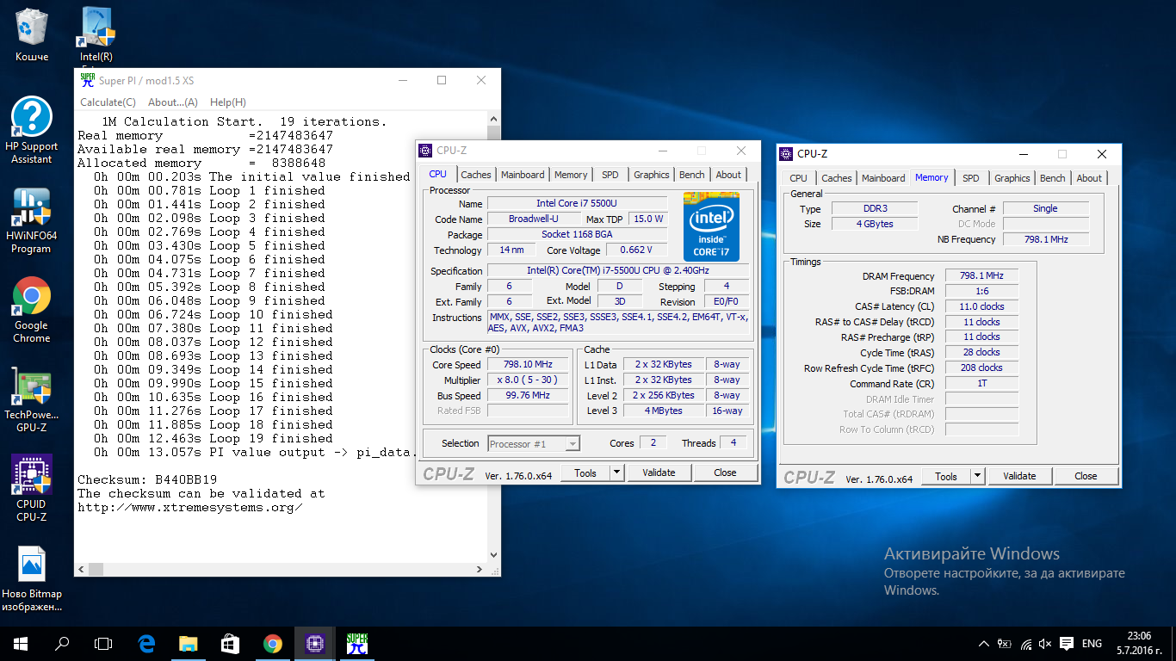Viewport: 1176px width, 661px height.
Task: Click Super PI vertical scrollbar
Action: [493, 336]
